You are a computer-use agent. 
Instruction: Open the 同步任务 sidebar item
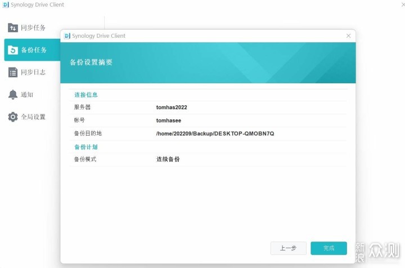click(x=32, y=28)
